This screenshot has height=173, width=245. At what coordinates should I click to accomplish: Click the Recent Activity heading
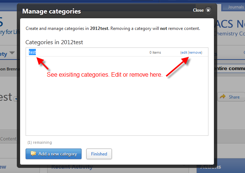click(69, 168)
